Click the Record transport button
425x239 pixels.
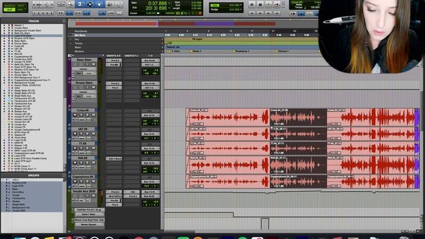click(x=277, y=5)
